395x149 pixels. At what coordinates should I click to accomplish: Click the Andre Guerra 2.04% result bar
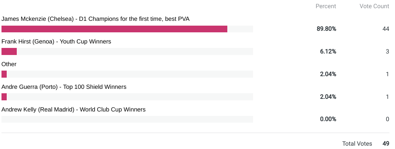[x=4, y=97]
